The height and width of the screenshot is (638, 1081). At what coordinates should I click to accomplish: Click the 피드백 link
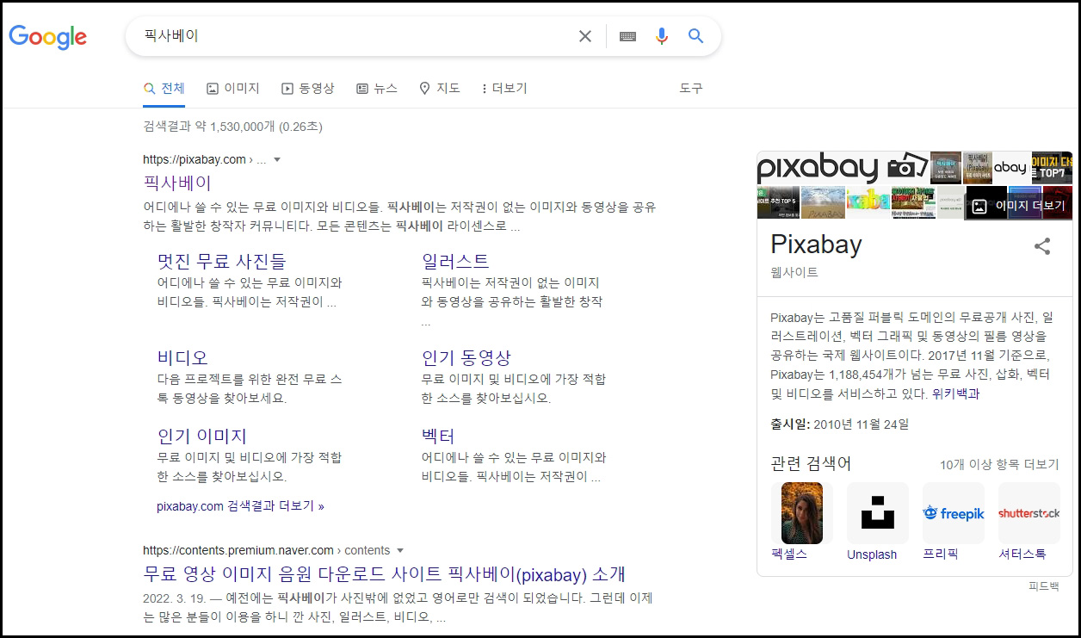[x=1044, y=586]
